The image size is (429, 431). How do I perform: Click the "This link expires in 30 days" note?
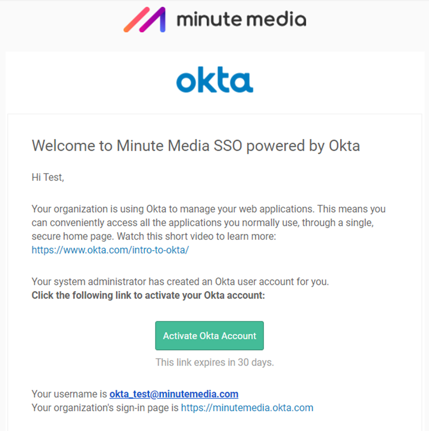click(214, 363)
